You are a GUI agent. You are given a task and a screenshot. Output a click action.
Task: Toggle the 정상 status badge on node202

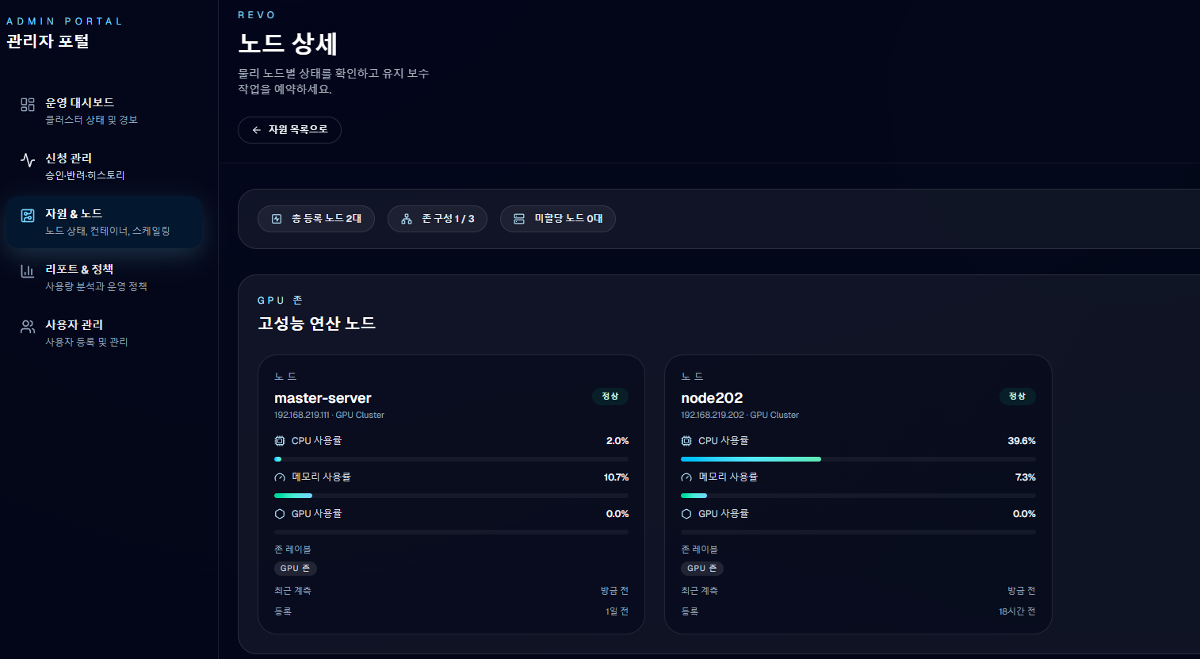(1017, 396)
